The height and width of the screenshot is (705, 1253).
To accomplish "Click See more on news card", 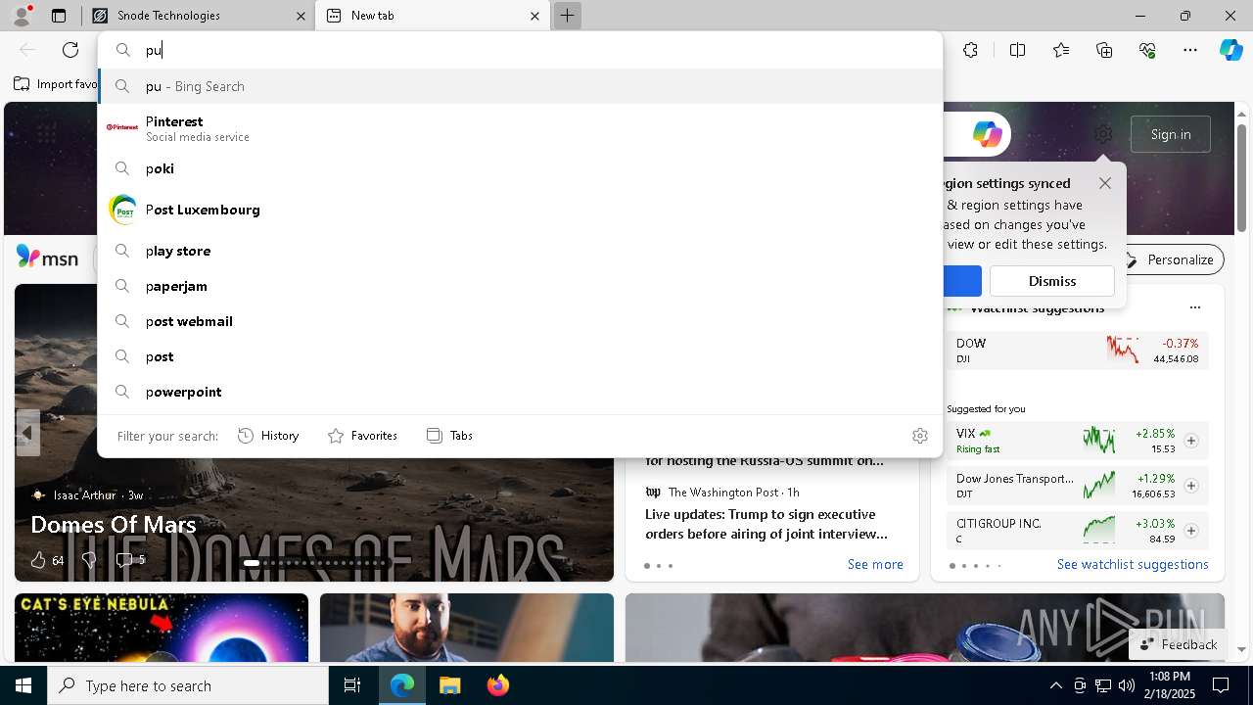I will click(875, 564).
